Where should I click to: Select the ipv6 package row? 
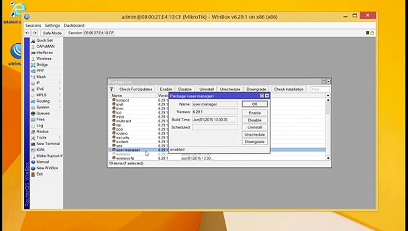[217, 105]
